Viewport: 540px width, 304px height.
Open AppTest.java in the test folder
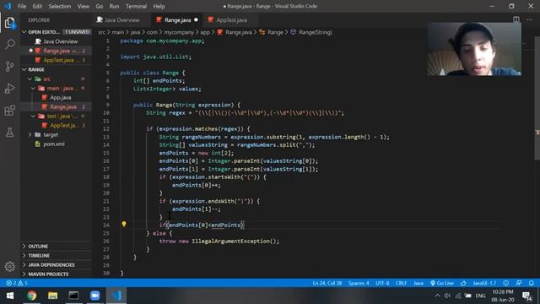point(57,126)
